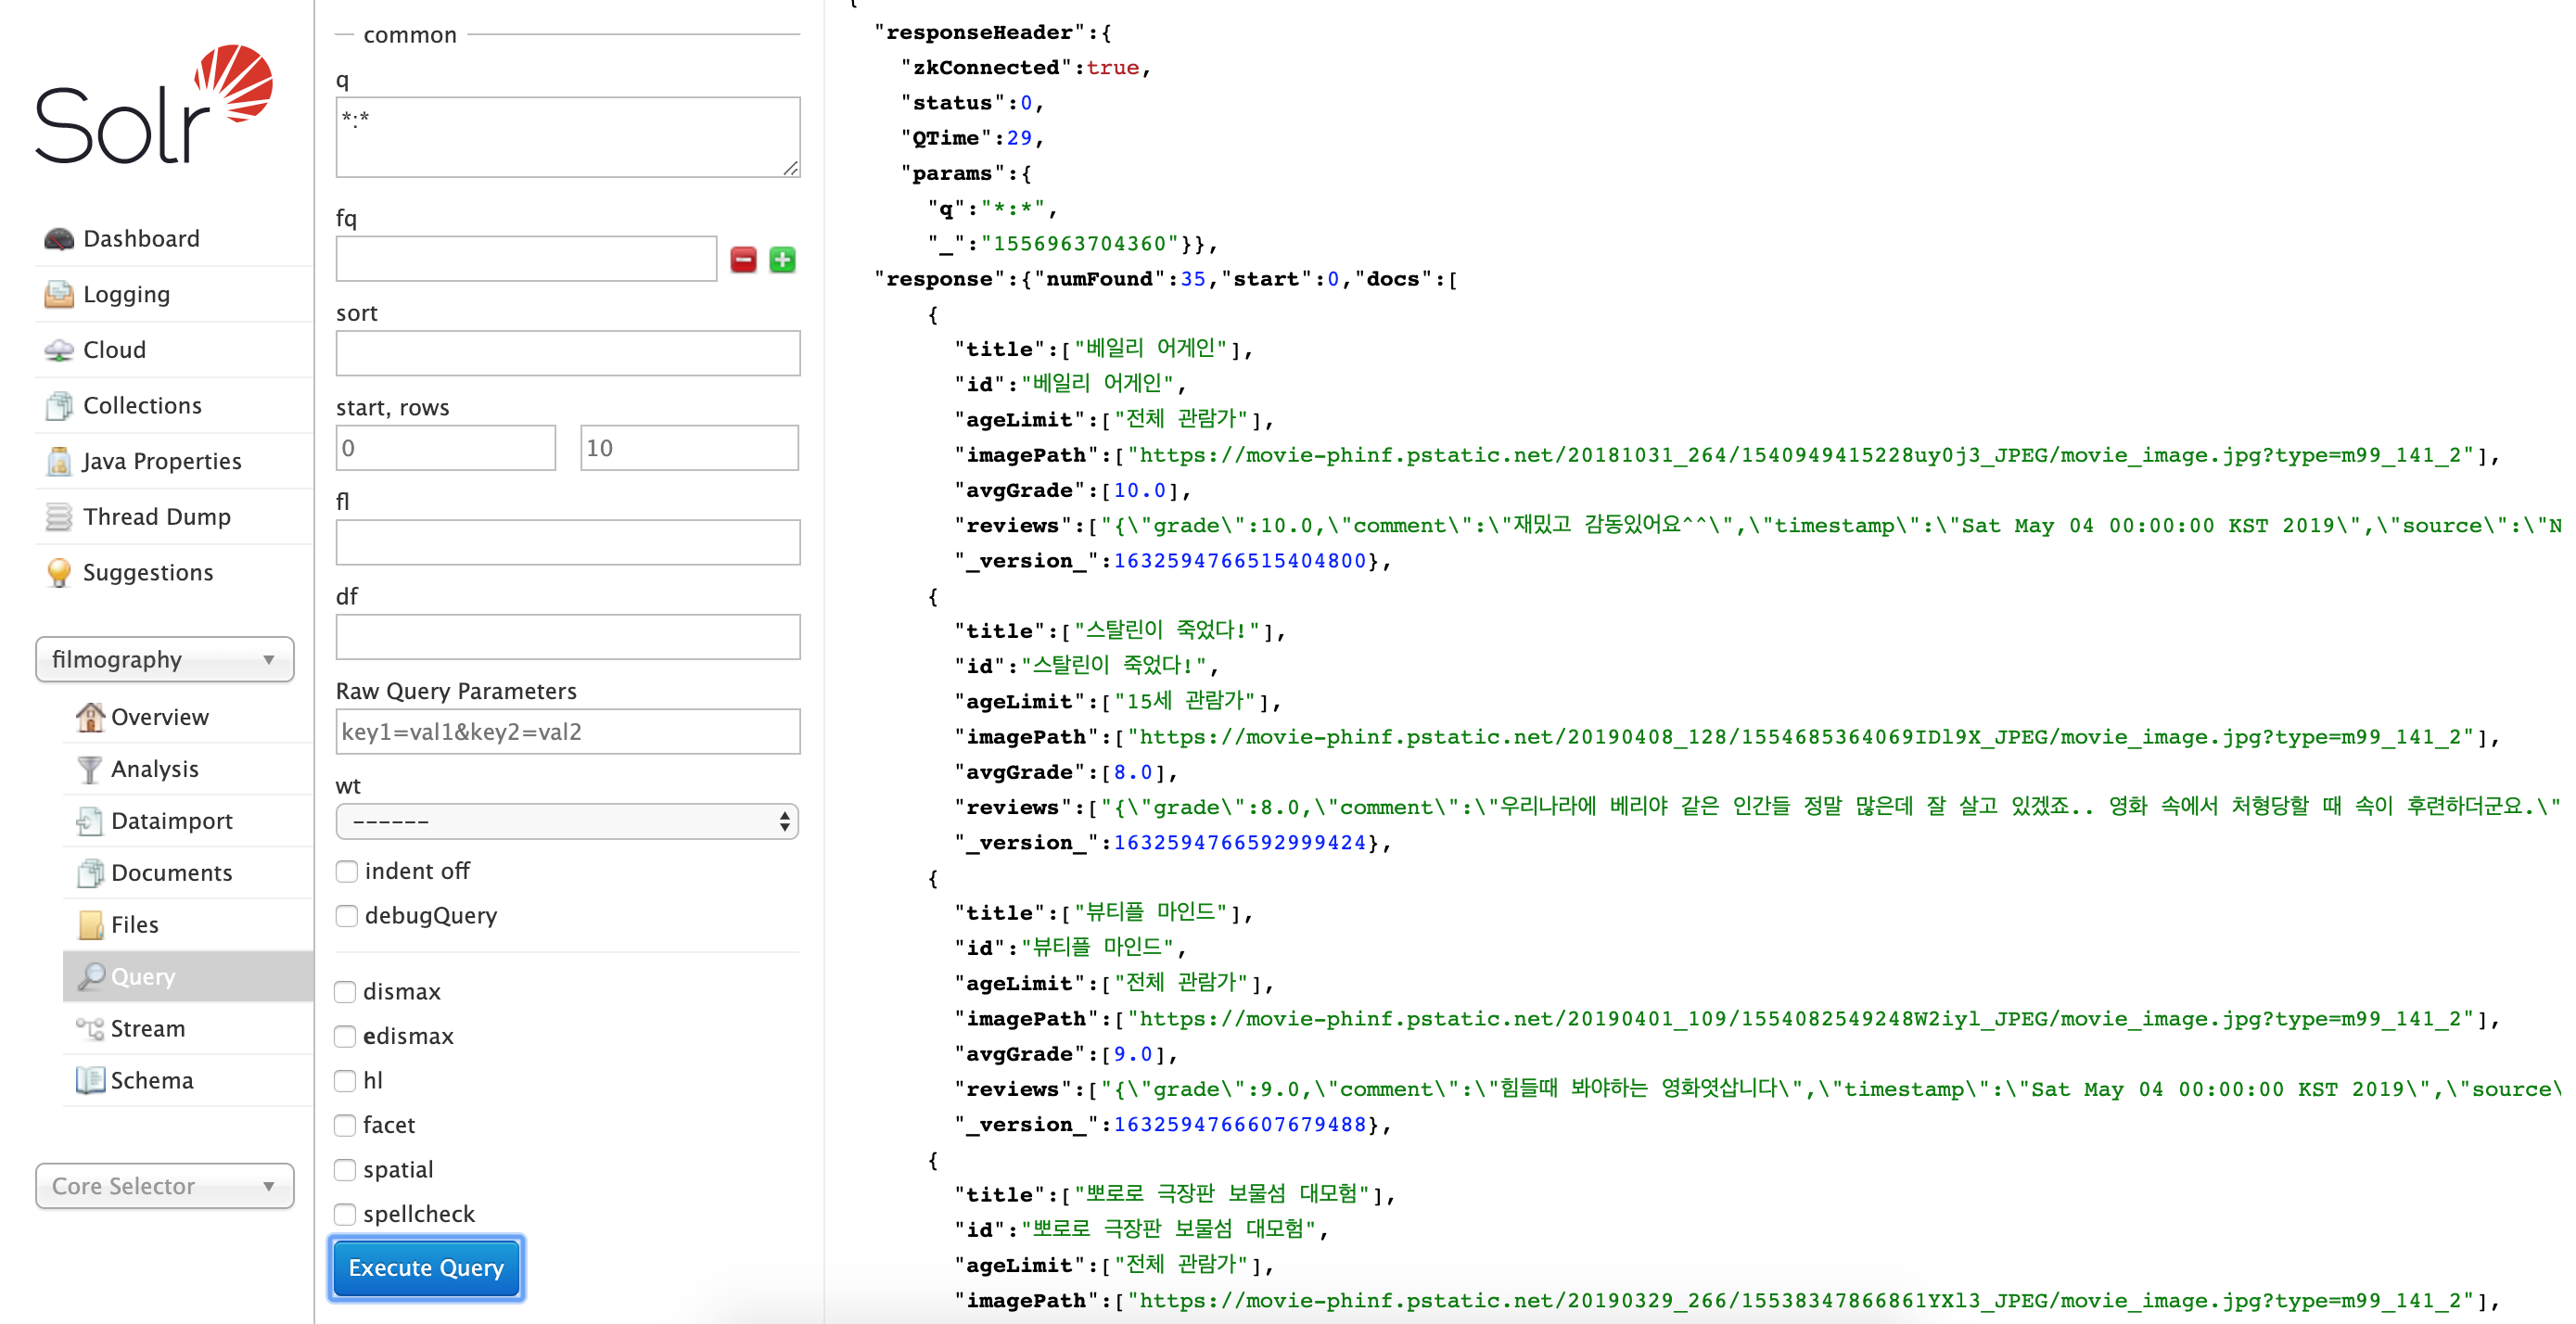Image resolution: width=2576 pixels, height=1324 pixels.
Task: Click the red minus fq filter button
Action: [743, 259]
